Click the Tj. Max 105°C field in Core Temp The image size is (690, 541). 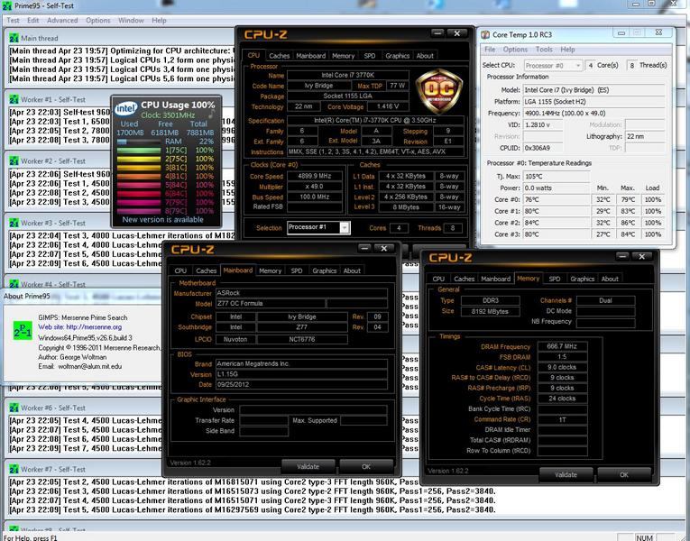[557, 177]
